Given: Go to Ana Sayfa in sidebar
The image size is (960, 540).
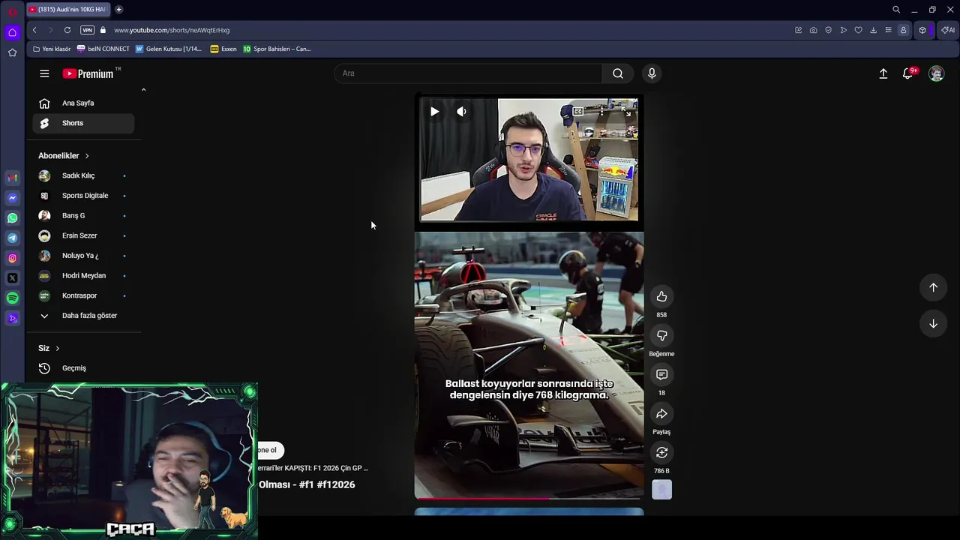Looking at the screenshot, I should point(83,103).
